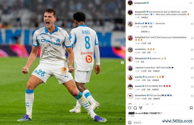Open emoji picker in comment box
This screenshot has height=125, width=194.
130,122
